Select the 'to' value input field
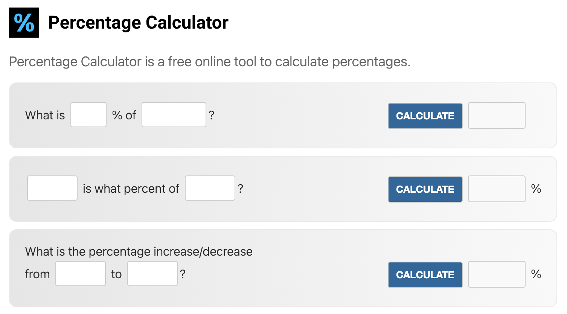 152,273
